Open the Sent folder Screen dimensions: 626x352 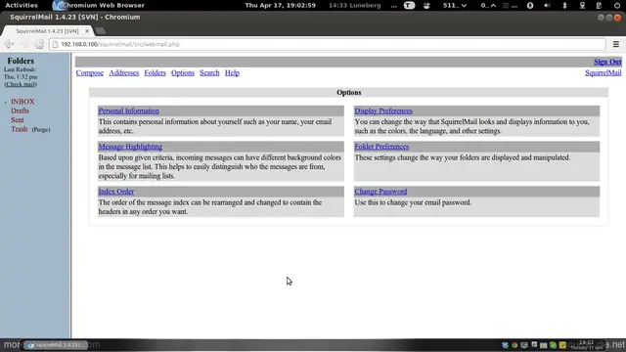click(x=18, y=119)
